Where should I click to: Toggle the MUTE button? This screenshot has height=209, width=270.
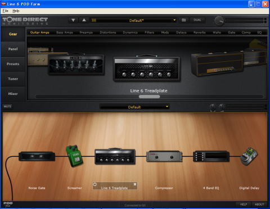(x=7, y=106)
